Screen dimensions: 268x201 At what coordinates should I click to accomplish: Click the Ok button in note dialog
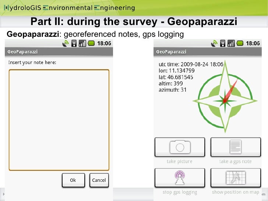73,180
